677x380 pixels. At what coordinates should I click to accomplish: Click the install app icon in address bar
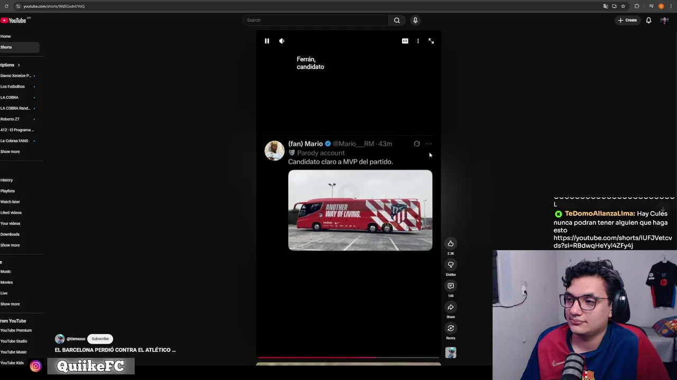coord(614,6)
